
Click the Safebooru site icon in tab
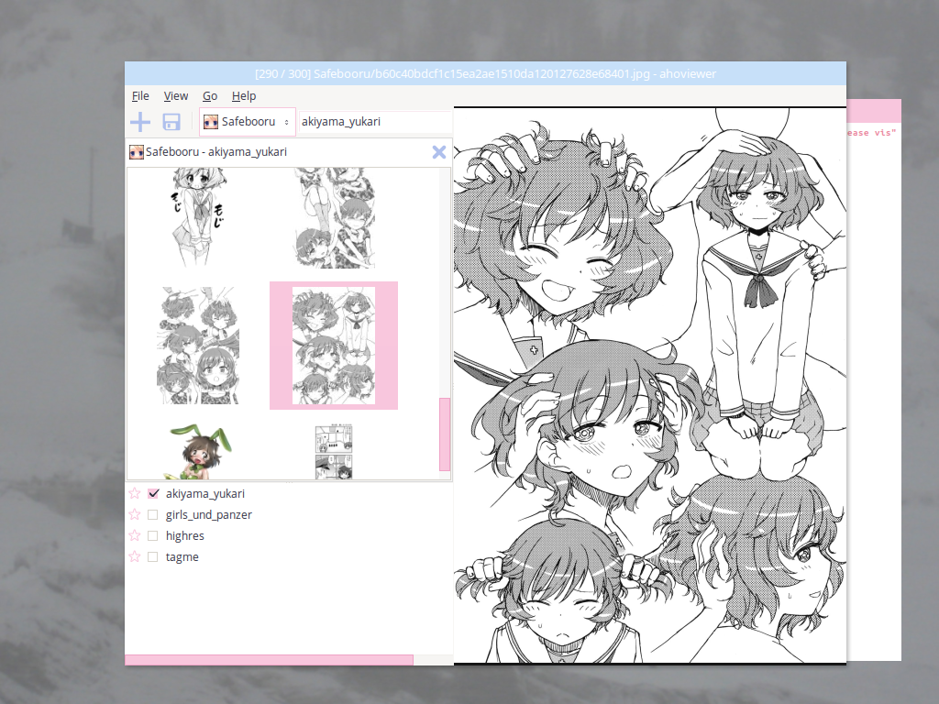(x=137, y=152)
